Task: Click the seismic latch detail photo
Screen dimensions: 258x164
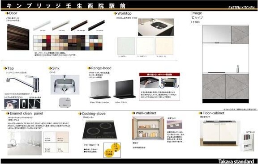Action: pyautogui.click(x=174, y=125)
